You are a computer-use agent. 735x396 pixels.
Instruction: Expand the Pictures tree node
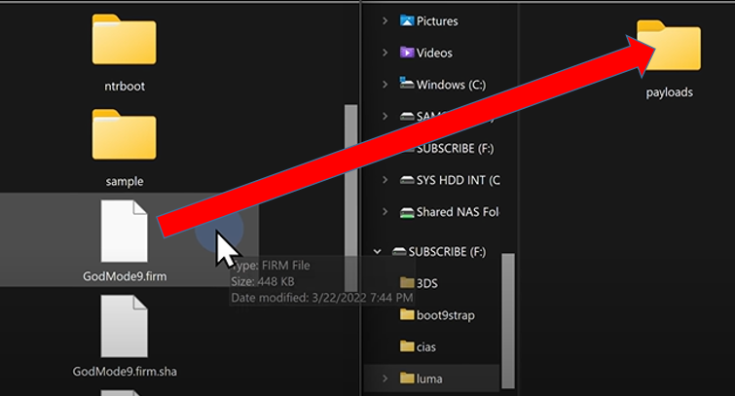click(x=385, y=20)
